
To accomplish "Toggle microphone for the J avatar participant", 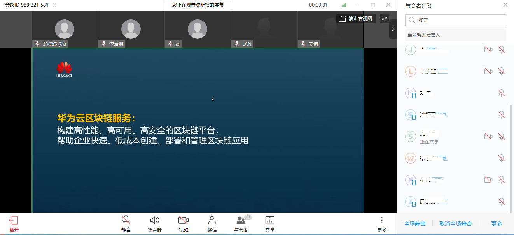I will point(502,50).
